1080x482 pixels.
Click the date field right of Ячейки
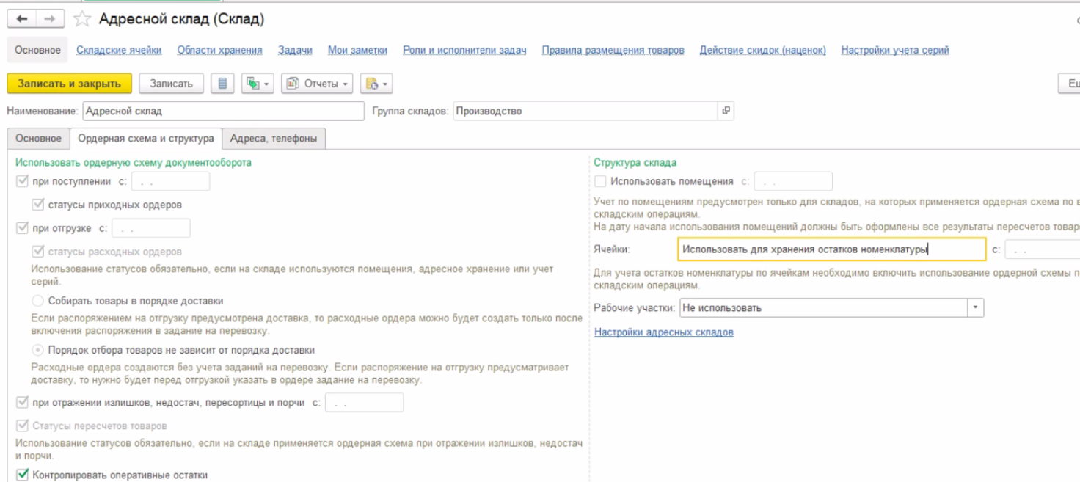click(x=1043, y=249)
